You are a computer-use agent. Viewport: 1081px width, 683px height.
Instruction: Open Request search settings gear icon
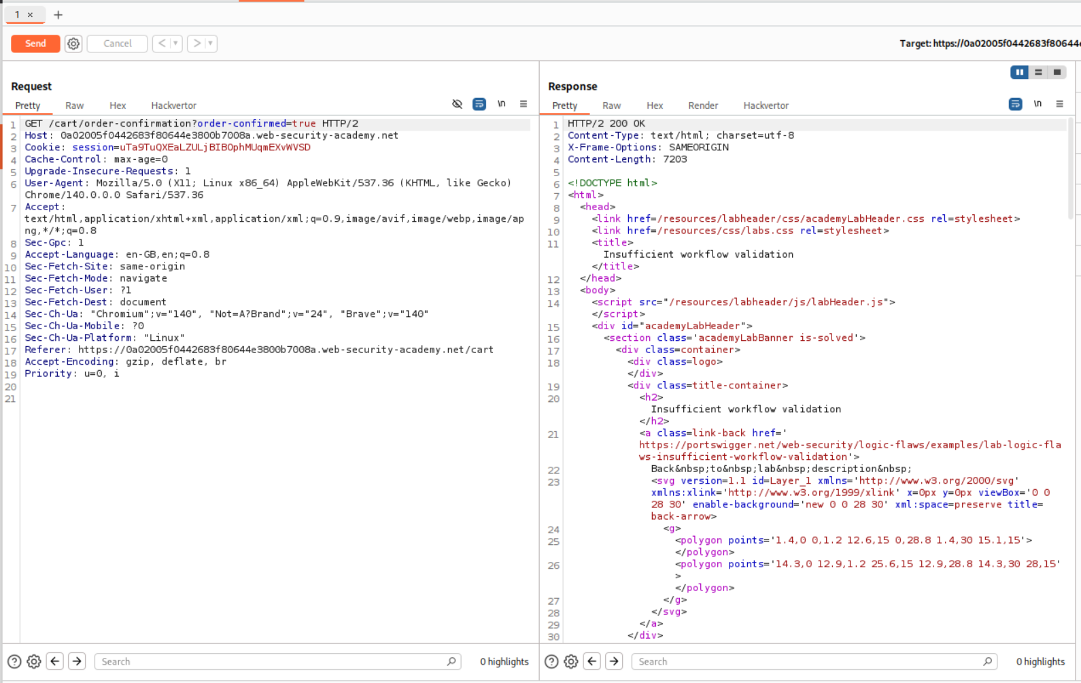[x=33, y=661]
